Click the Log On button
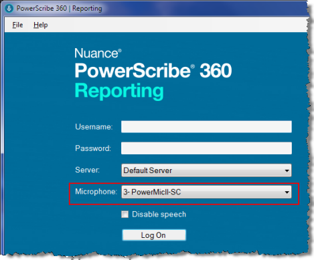 (154, 235)
